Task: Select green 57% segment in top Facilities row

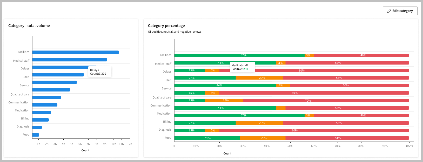Action: tap(239, 55)
